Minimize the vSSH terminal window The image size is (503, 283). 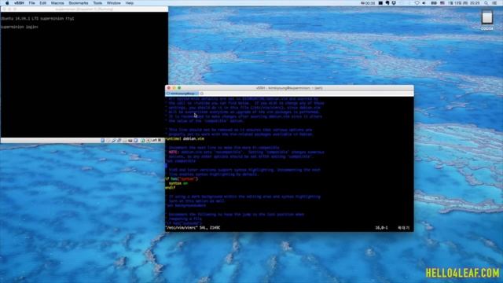click(x=174, y=87)
